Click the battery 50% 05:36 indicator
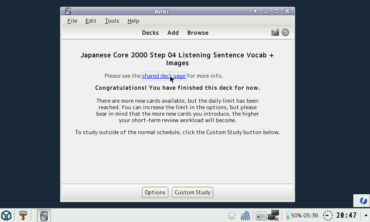This screenshot has width=370, height=222. coord(302,216)
